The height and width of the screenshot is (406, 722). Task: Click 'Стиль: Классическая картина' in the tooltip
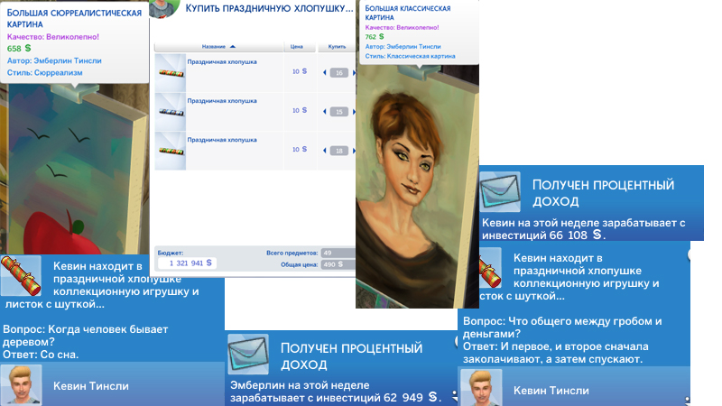[411, 56]
